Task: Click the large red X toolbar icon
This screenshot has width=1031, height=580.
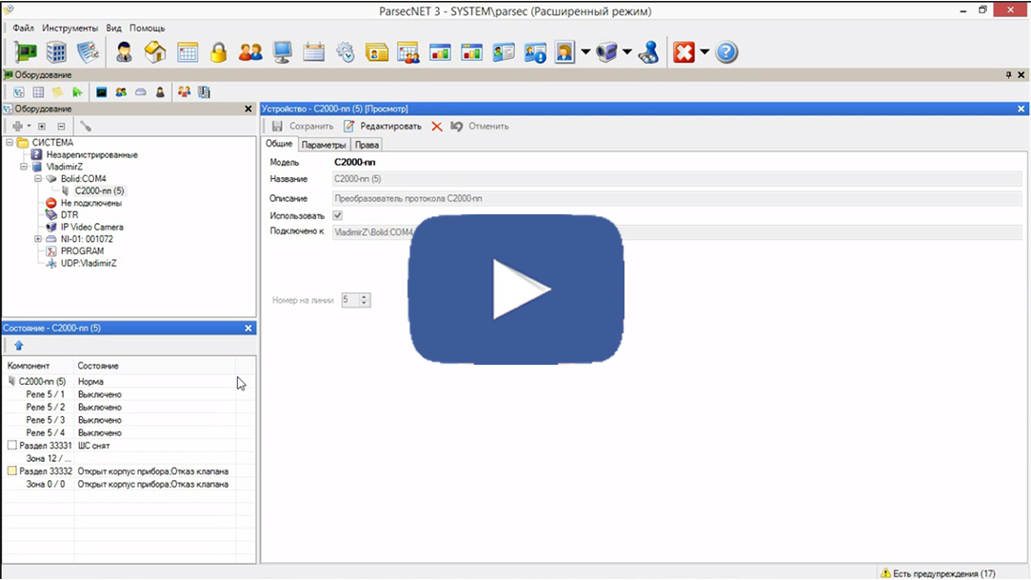Action: [684, 52]
